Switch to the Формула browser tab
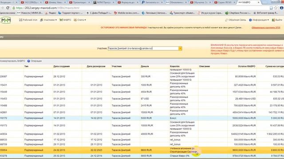Image resolution: width=284 pixels, height=159 pixels. (127, 2)
